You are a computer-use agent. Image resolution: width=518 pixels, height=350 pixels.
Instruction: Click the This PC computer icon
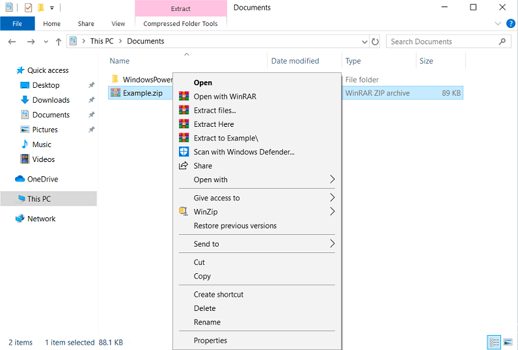click(x=21, y=198)
